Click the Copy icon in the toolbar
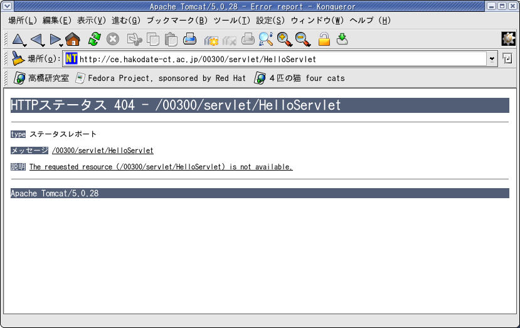Viewport: 520px width, 328px height. click(x=153, y=39)
